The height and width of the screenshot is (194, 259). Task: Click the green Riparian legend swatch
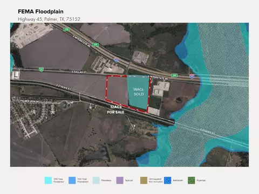click(x=192, y=181)
